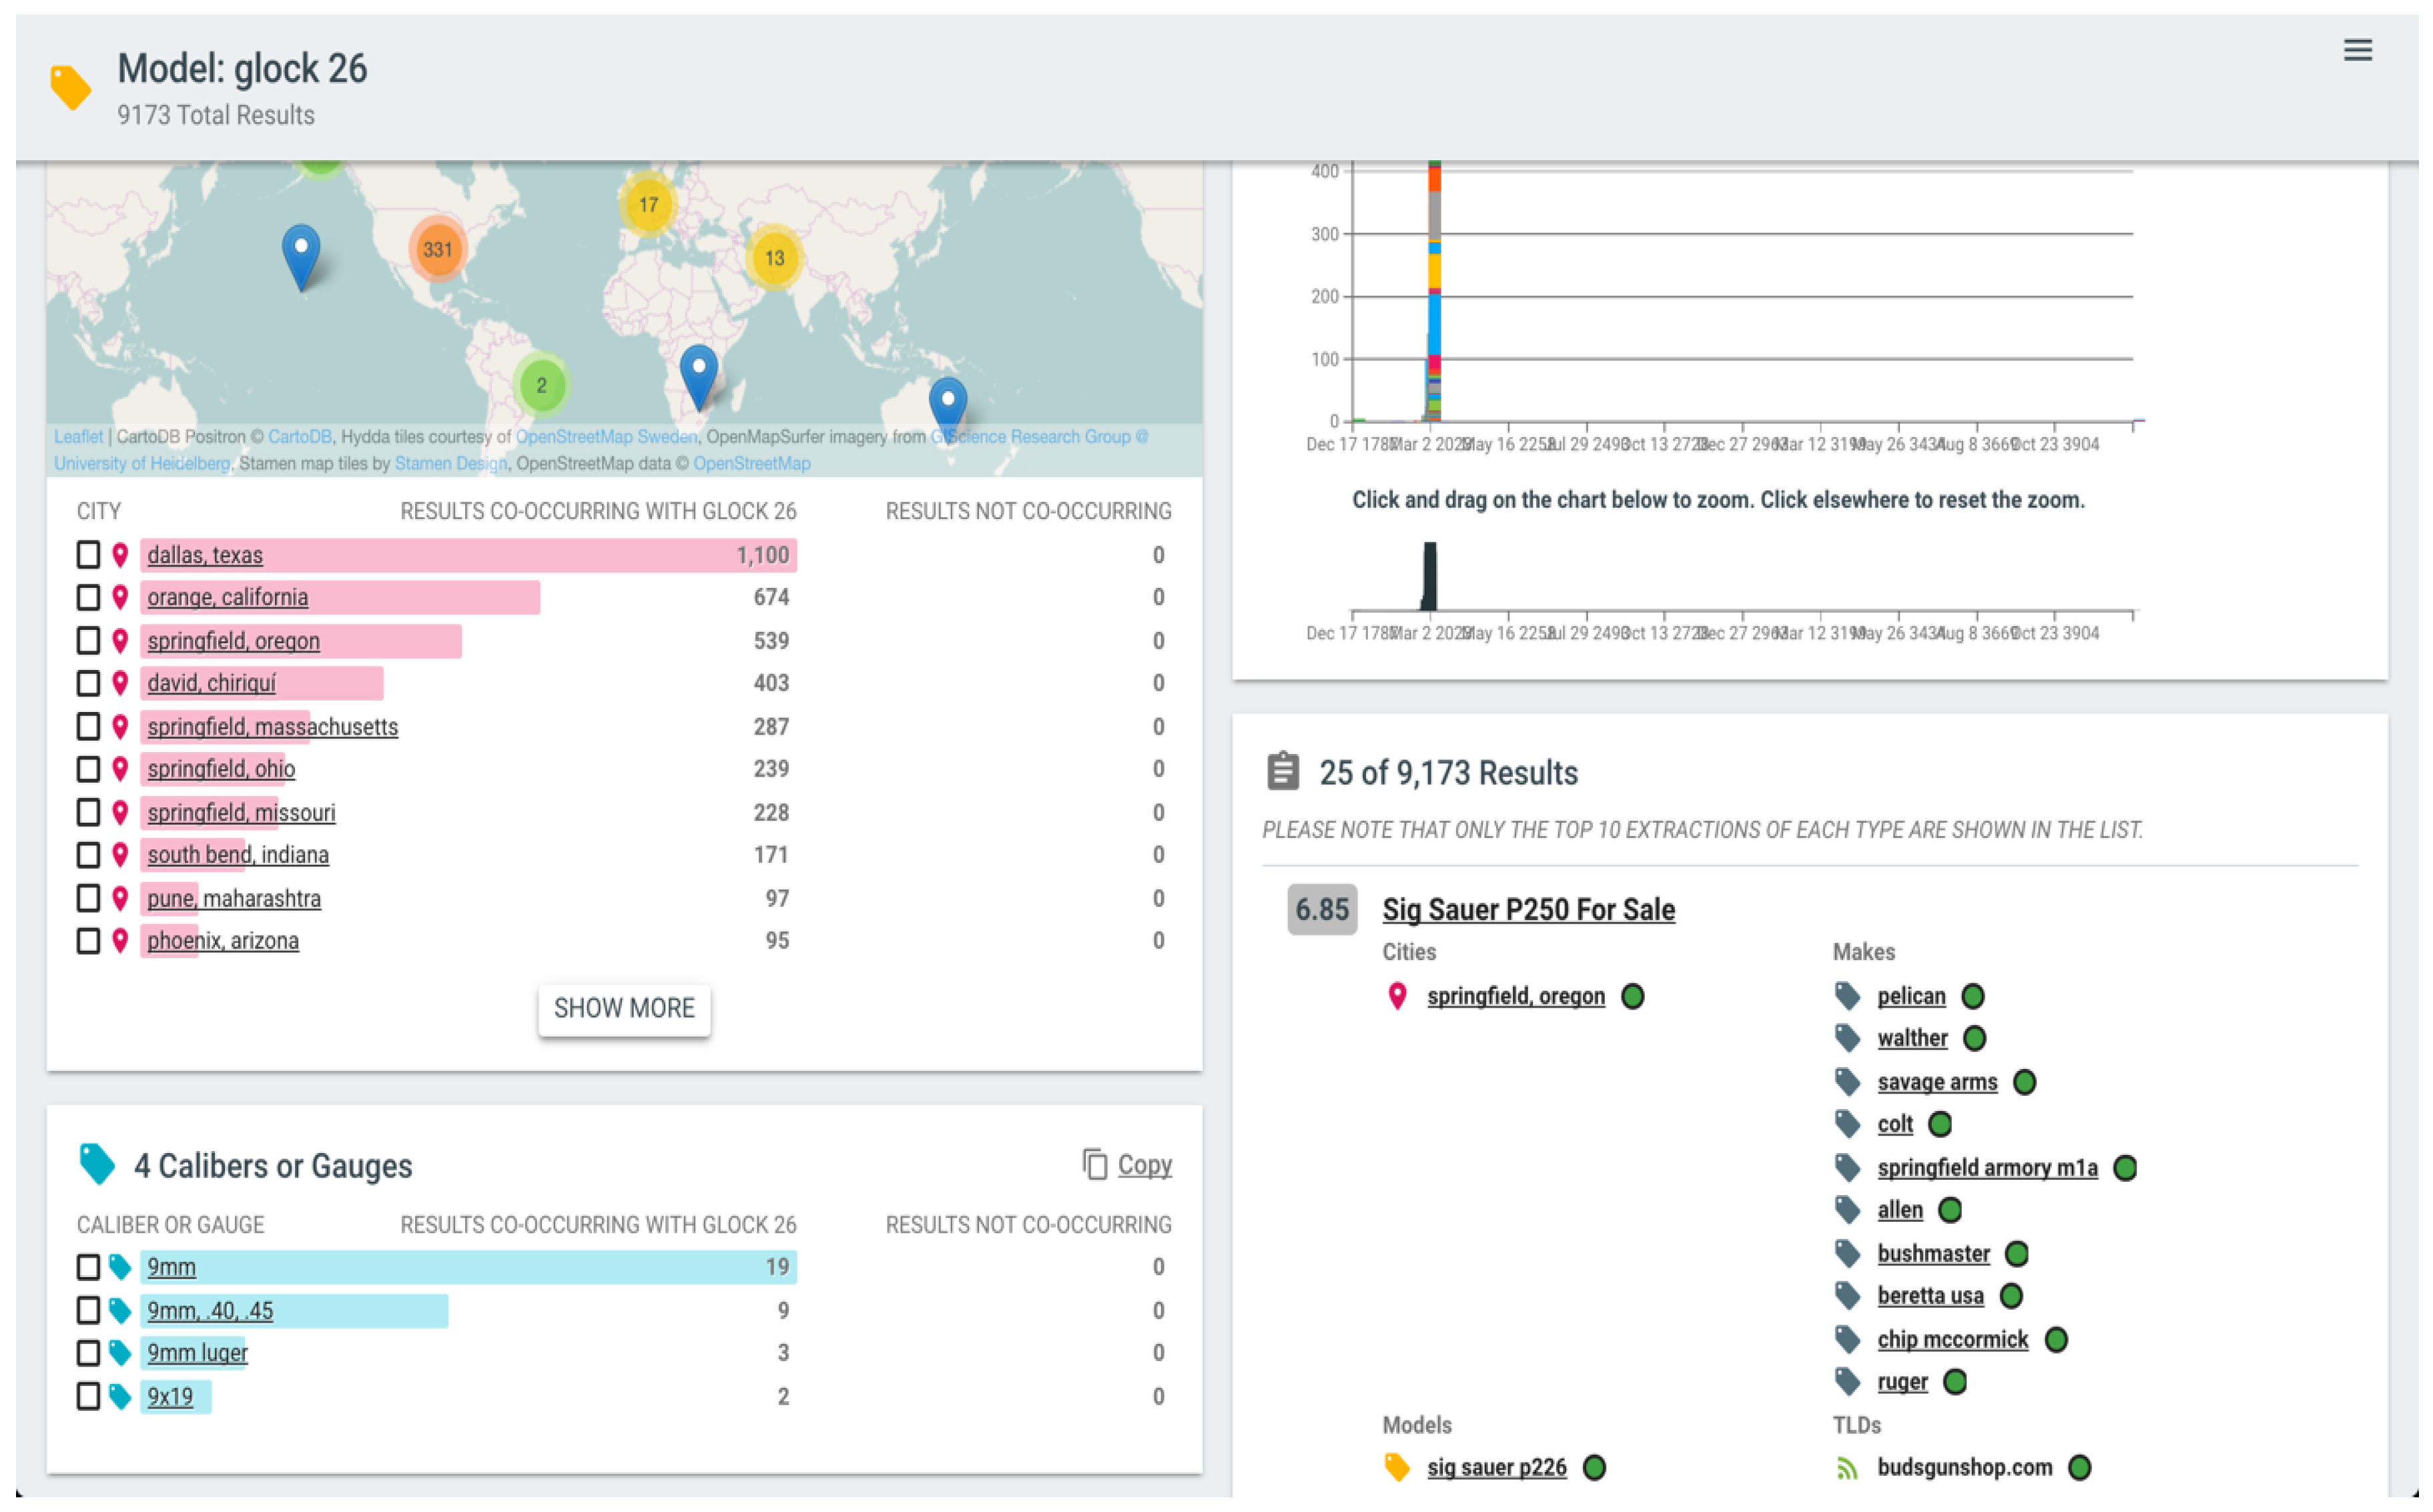Click the yellow cluster marker labeled 17
Image resolution: width=2433 pixels, height=1512 pixels.
coord(648,205)
